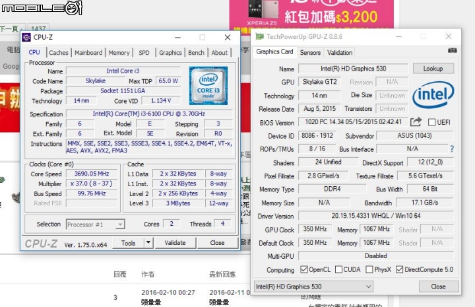The image size is (475, 307).
Task: Click the Close button in GPU-Z
Action: pyautogui.click(x=438, y=287)
